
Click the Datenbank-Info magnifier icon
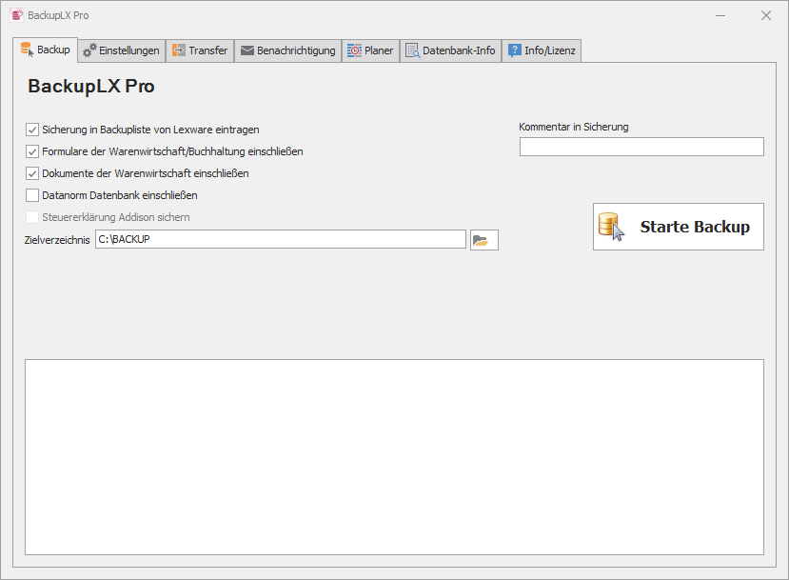click(x=413, y=50)
